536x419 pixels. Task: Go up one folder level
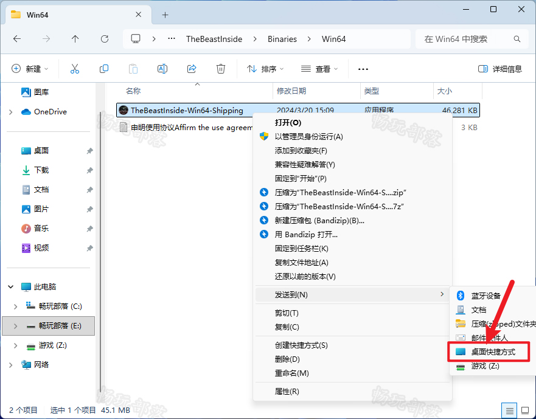click(x=75, y=39)
